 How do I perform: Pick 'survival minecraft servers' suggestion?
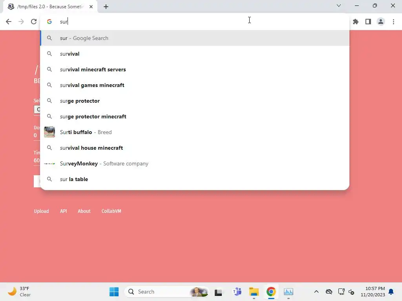tap(195, 69)
